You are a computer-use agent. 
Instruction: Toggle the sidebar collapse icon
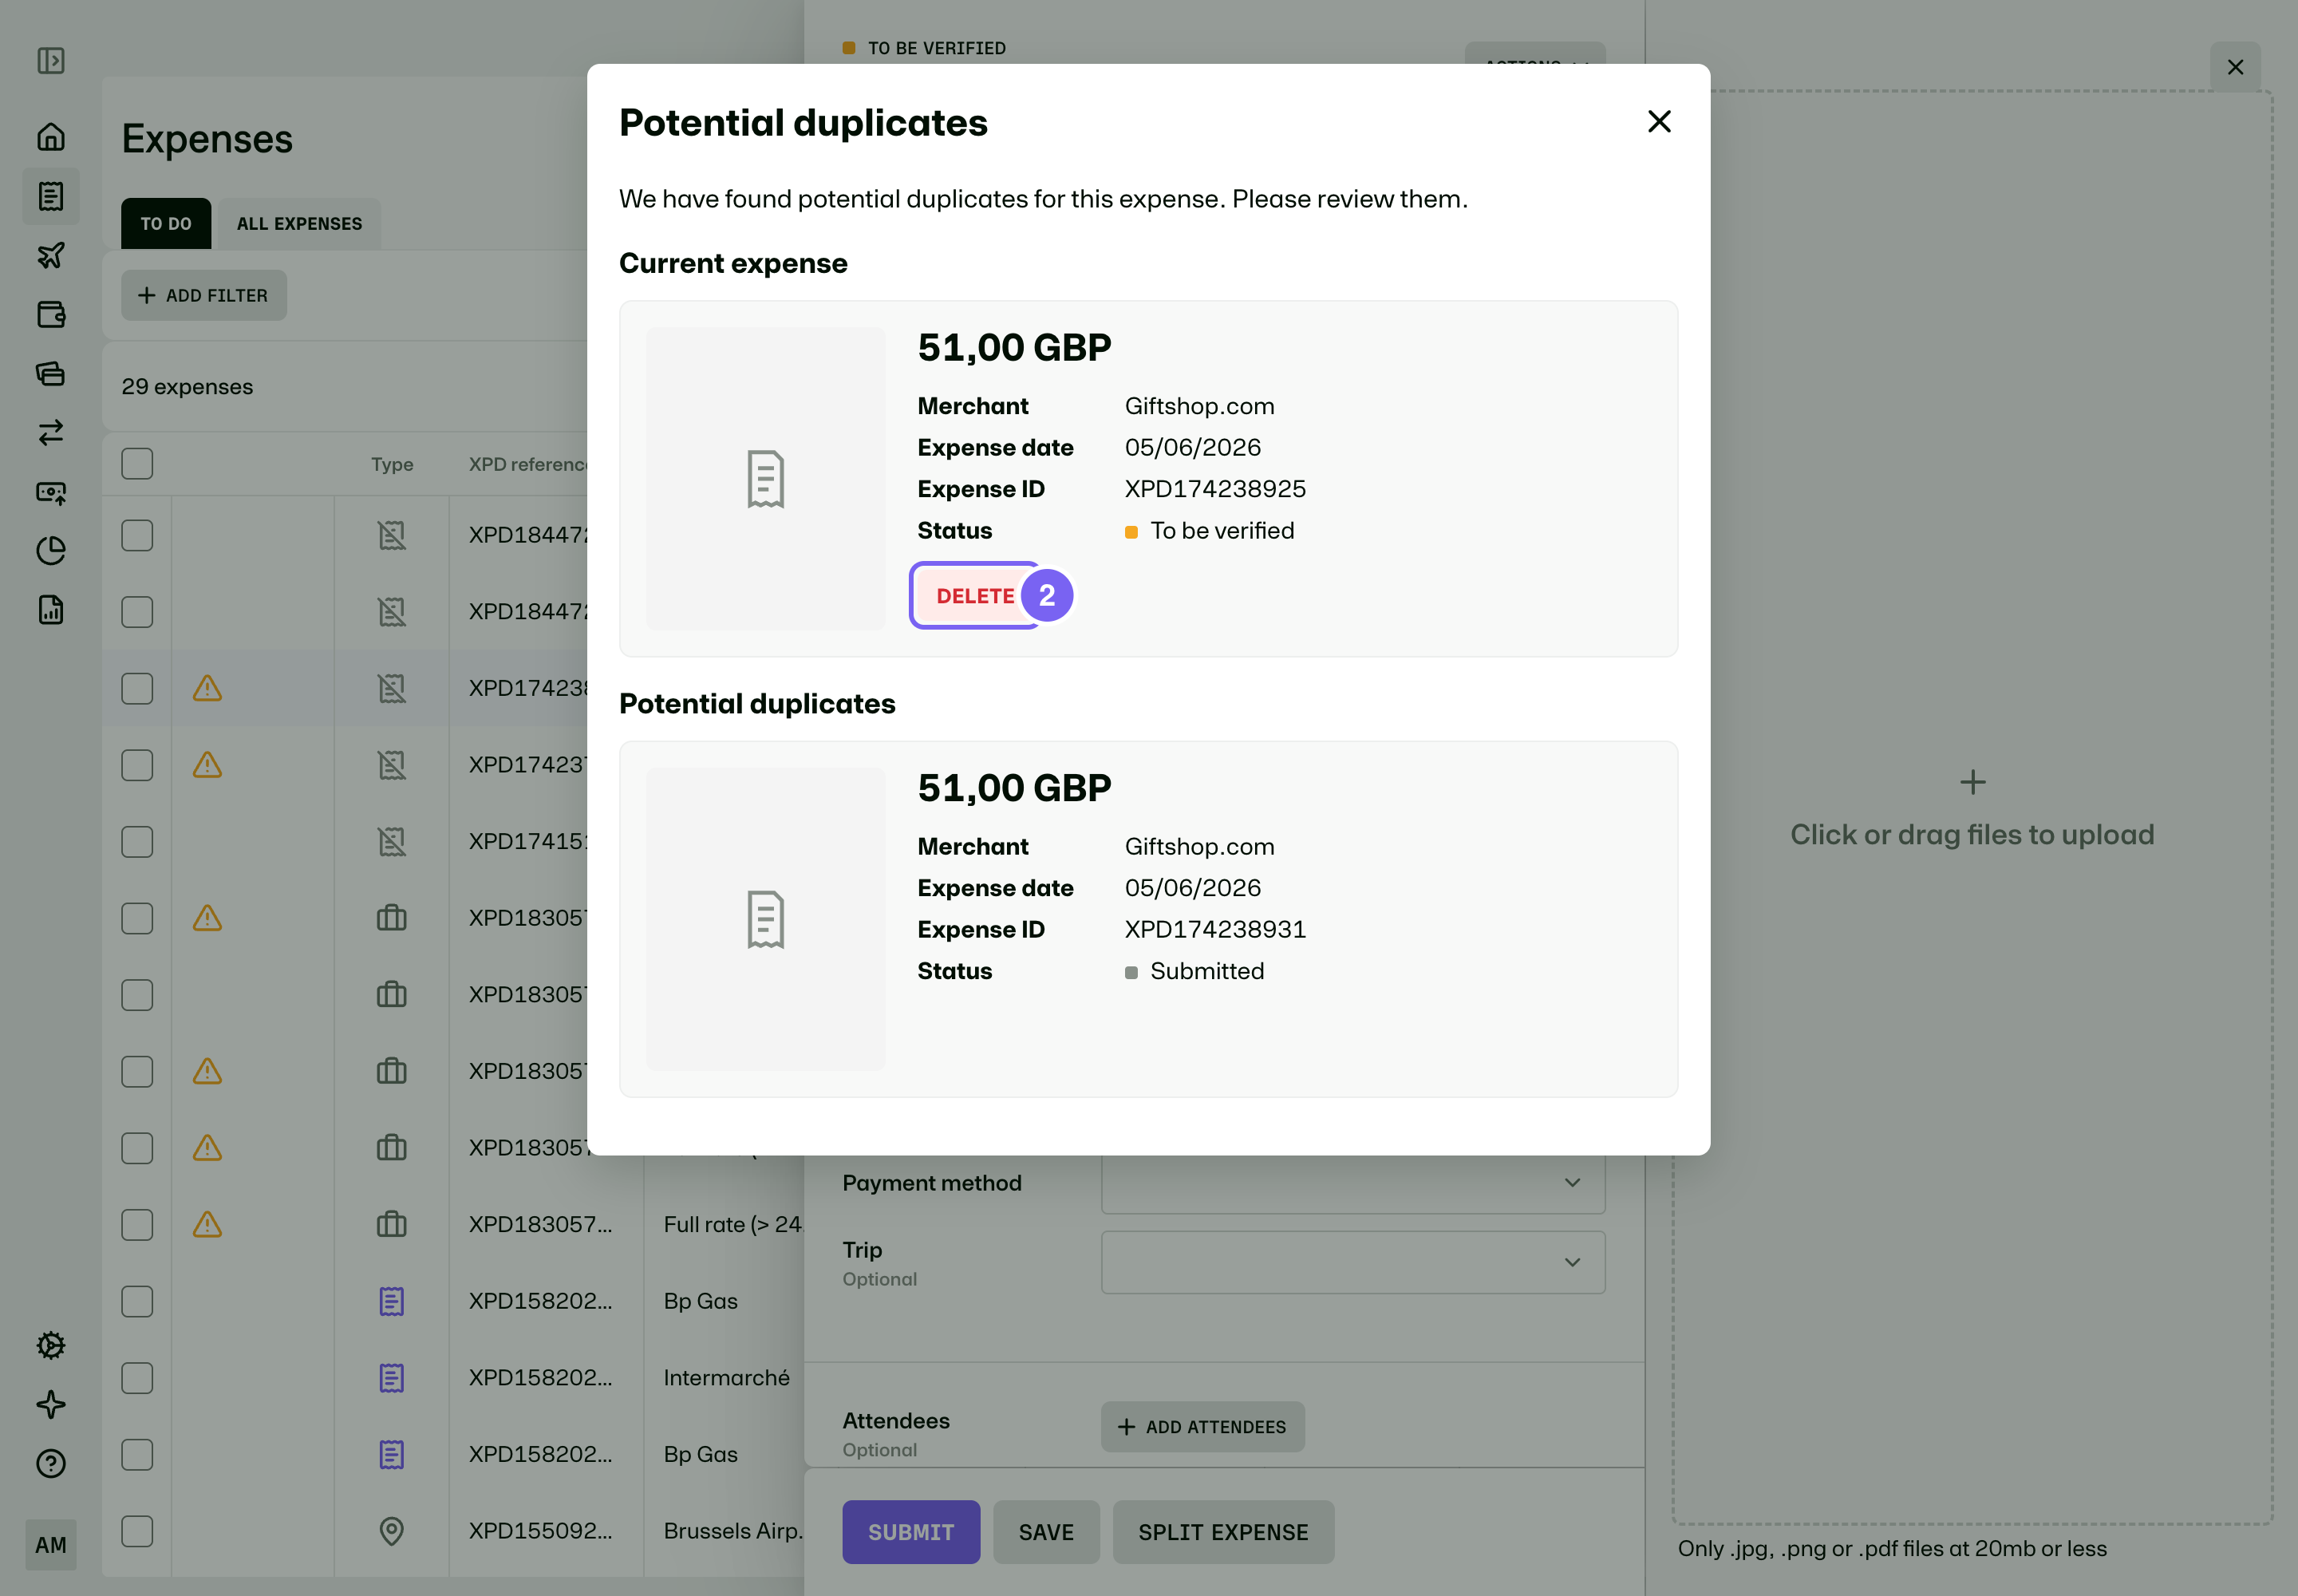[51, 61]
